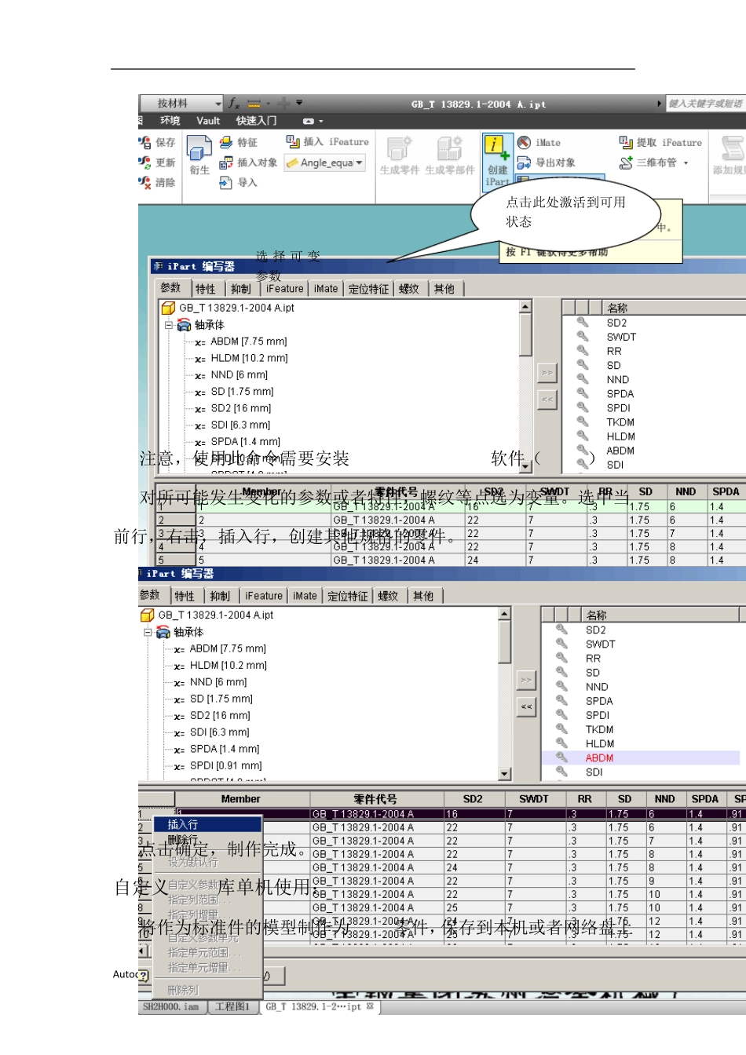746x1055 pixels.
Task: Click the 保存 save icon in ribbon
Action: pyautogui.click(x=145, y=143)
